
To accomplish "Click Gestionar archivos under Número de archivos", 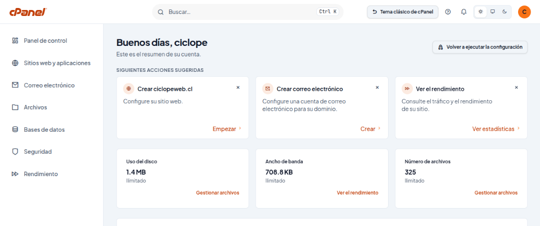I will click(x=496, y=193).
